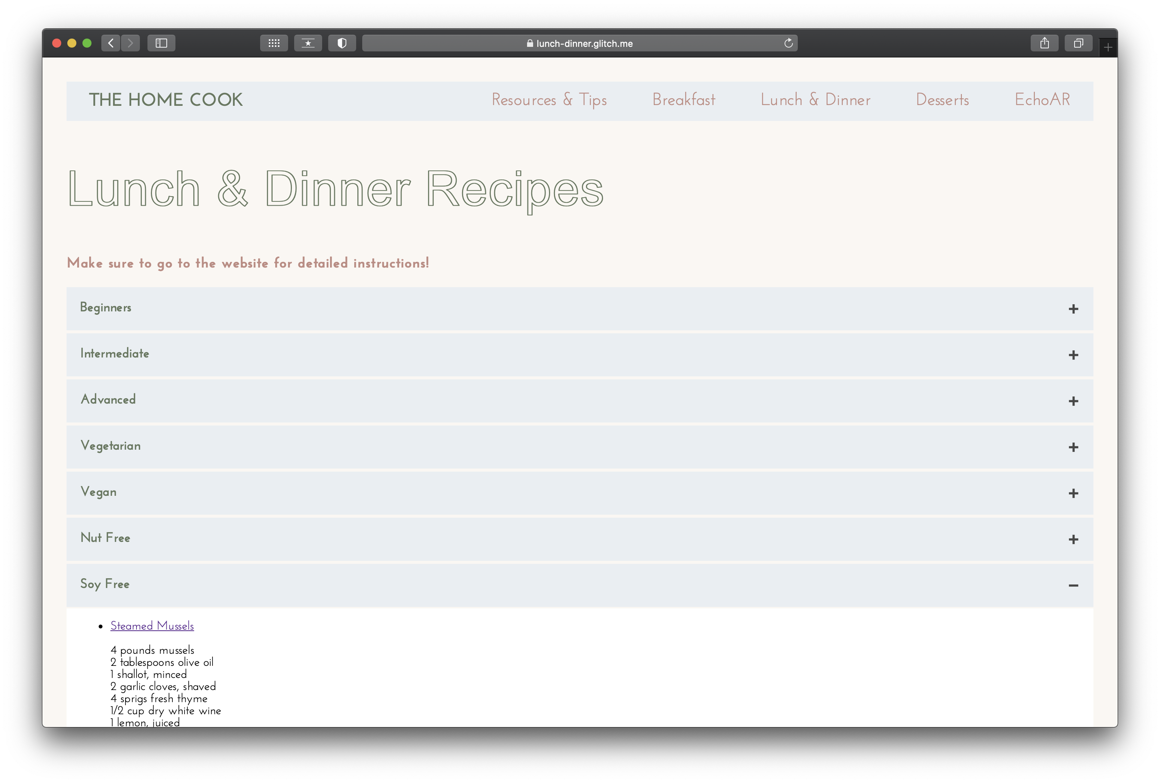This screenshot has width=1160, height=783.
Task: Open the Top Sites grid icon
Action: 274,43
